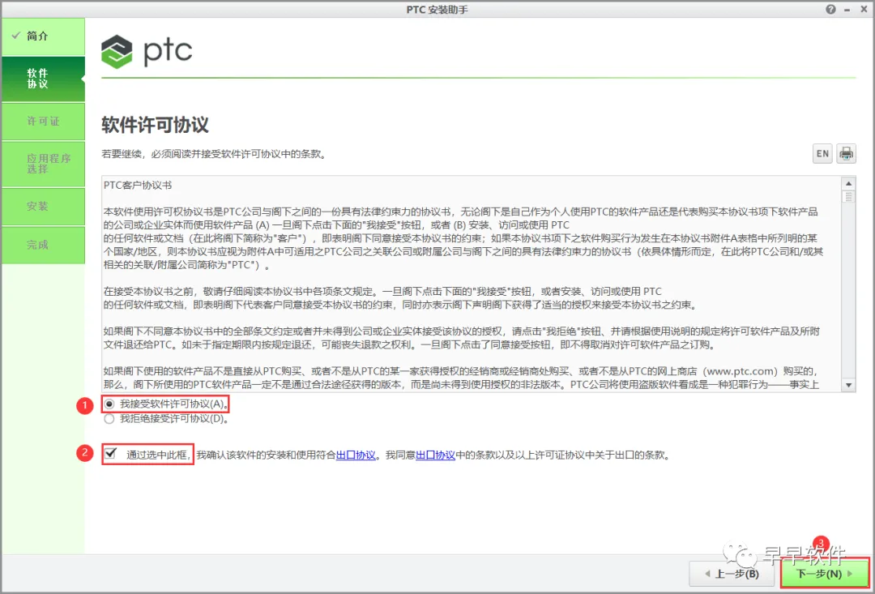Viewport: 875px width, 594px height.
Task: Close the PTC 安装助手 window
Action: [x=864, y=10]
